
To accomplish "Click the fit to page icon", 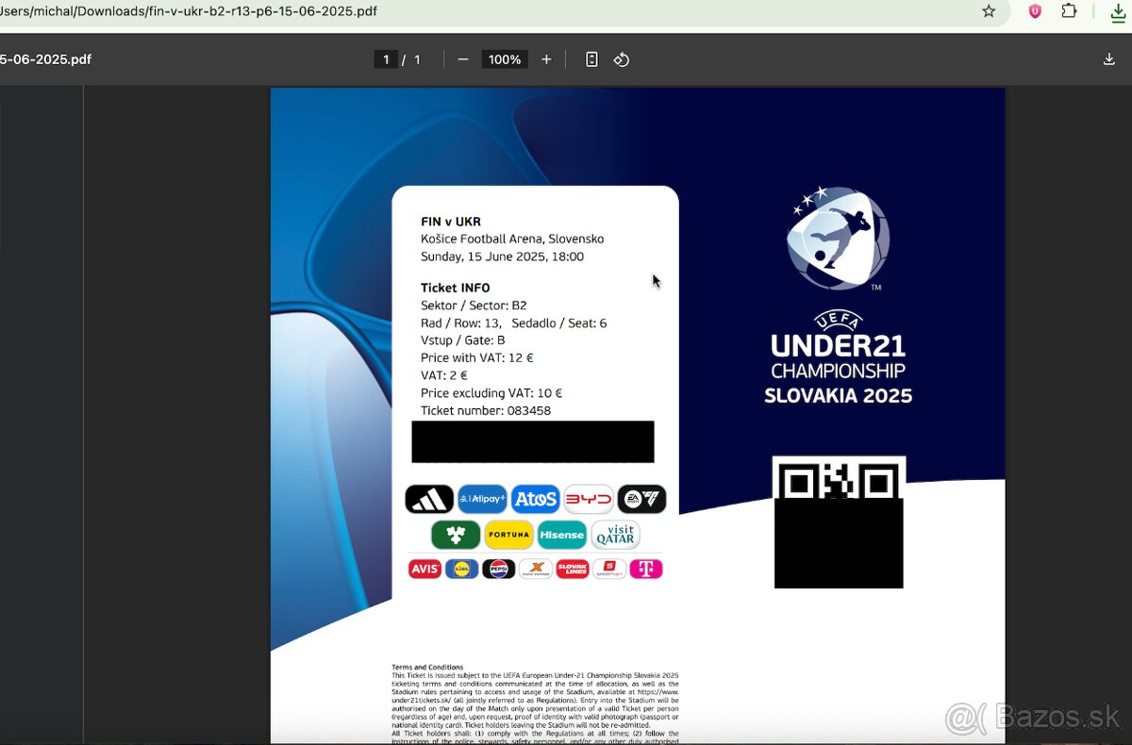I will (x=591, y=59).
